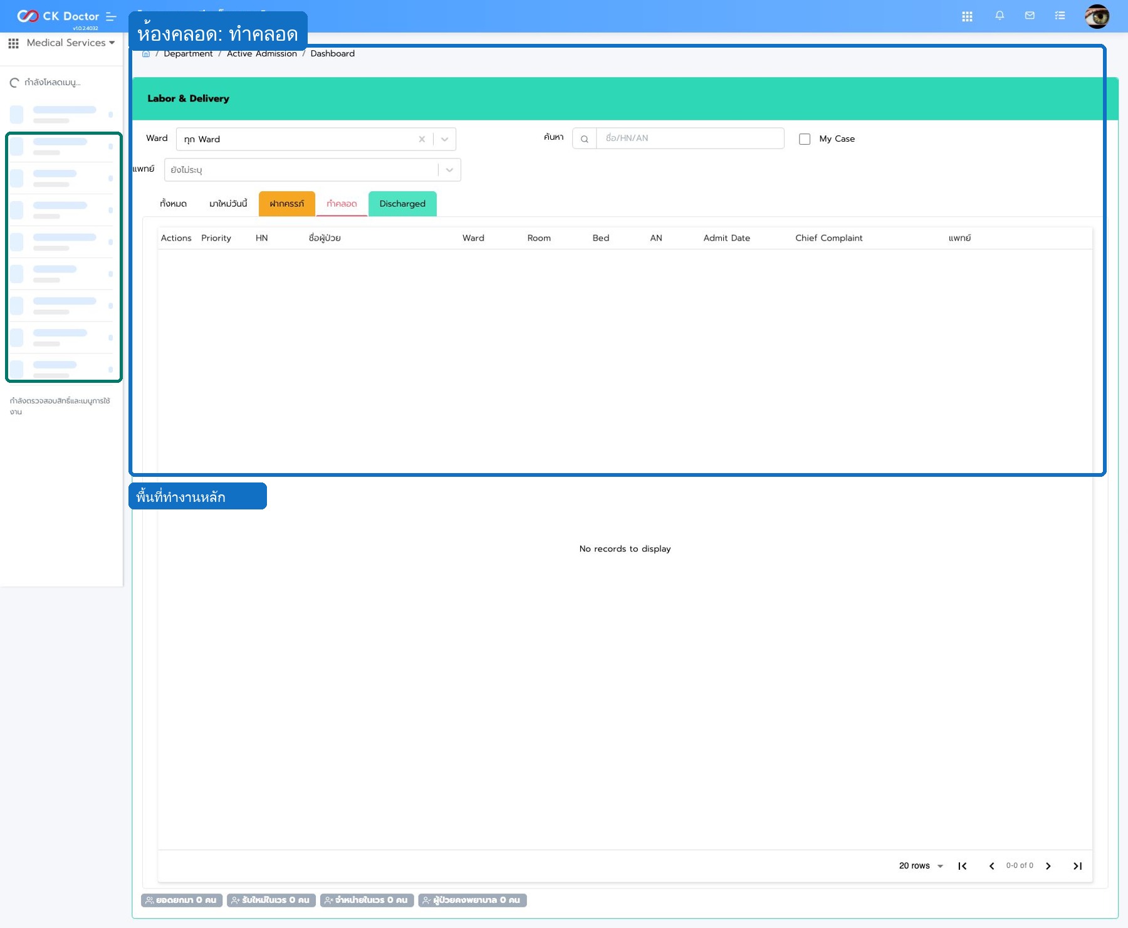1128x928 pixels.
Task: Click Department in the breadcrumb
Action: 188,54
